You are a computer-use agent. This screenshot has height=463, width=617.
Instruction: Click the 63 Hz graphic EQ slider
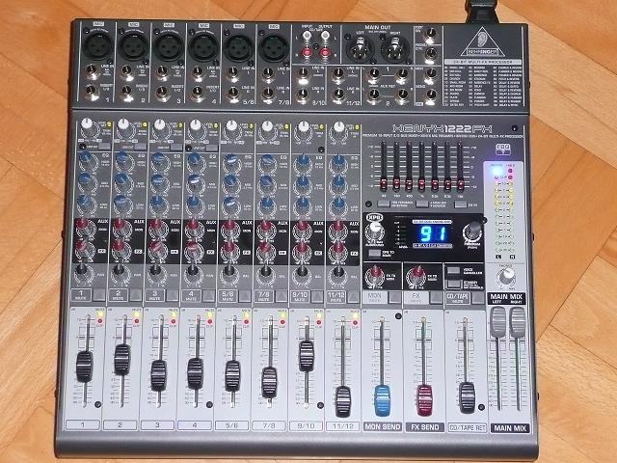tap(384, 183)
